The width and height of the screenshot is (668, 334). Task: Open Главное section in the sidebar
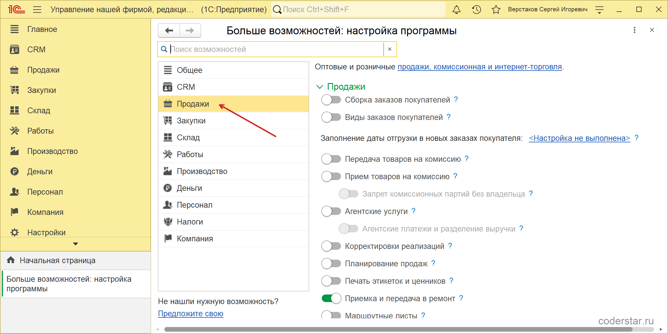pyautogui.click(x=76, y=29)
